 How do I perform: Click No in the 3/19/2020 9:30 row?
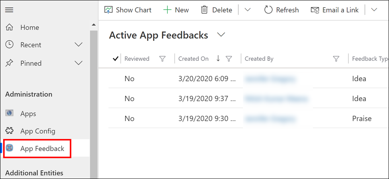(x=129, y=119)
